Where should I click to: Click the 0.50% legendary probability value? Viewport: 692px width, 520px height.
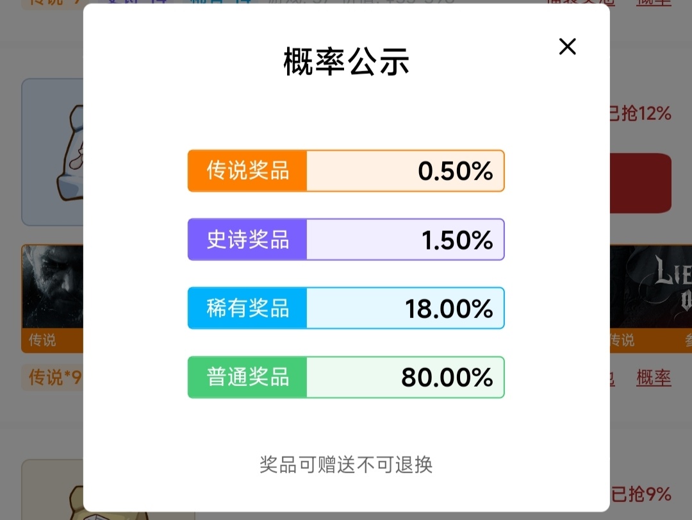455,171
